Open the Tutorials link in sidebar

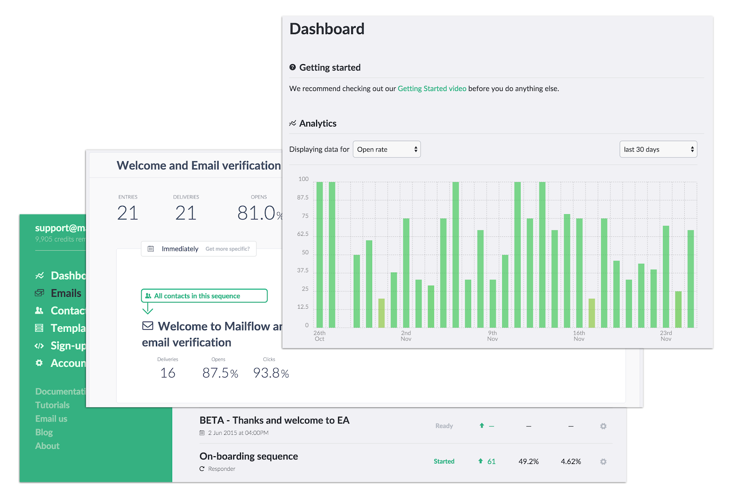(x=52, y=405)
